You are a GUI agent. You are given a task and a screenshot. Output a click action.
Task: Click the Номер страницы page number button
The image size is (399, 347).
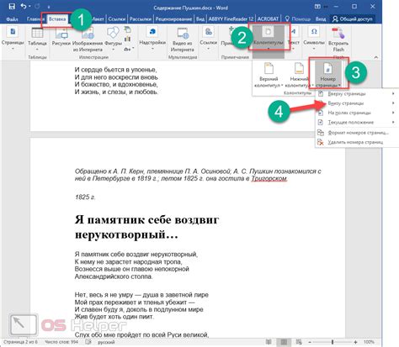(x=327, y=75)
